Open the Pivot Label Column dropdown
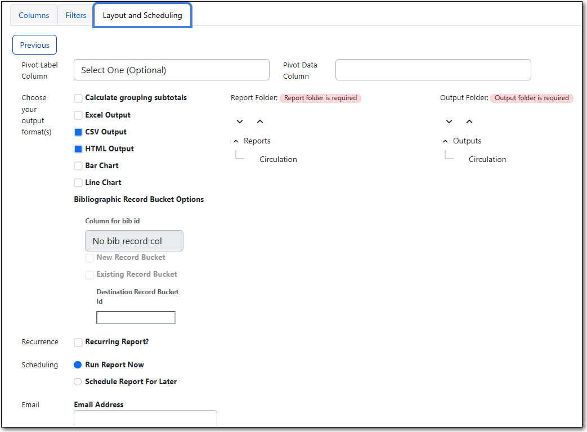 (x=171, y=70)
